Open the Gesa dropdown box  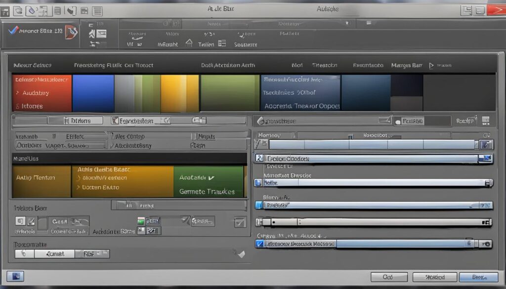tap(69, 222)
